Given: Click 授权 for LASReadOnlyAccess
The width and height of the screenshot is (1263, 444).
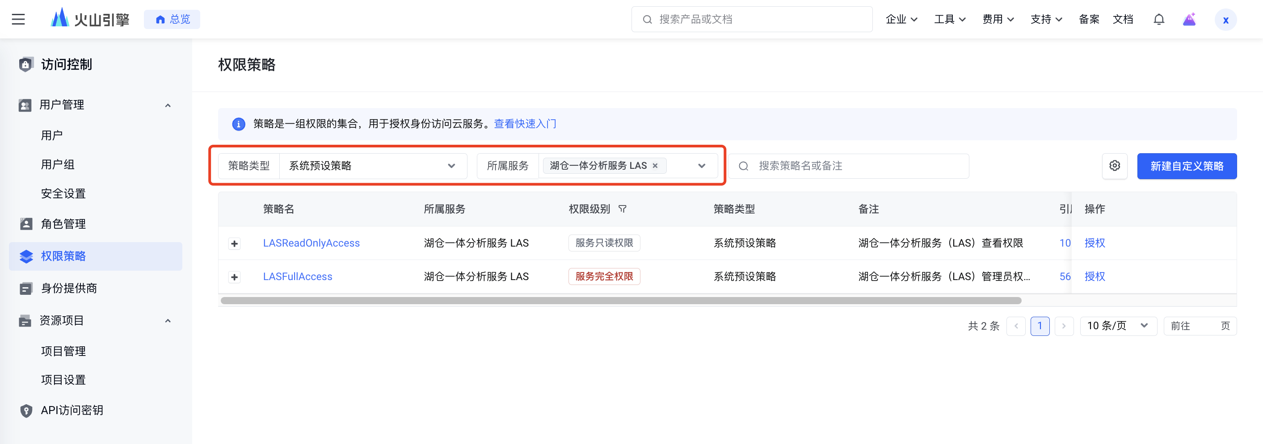Looking at the screenshot, I should click(1095, 243).
